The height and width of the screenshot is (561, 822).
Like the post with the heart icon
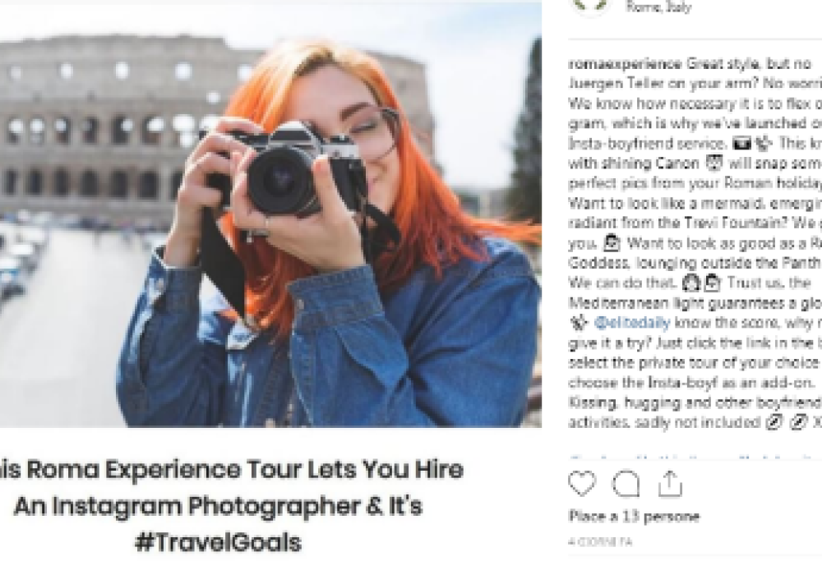pyautogui.click(x=582, y=484)
